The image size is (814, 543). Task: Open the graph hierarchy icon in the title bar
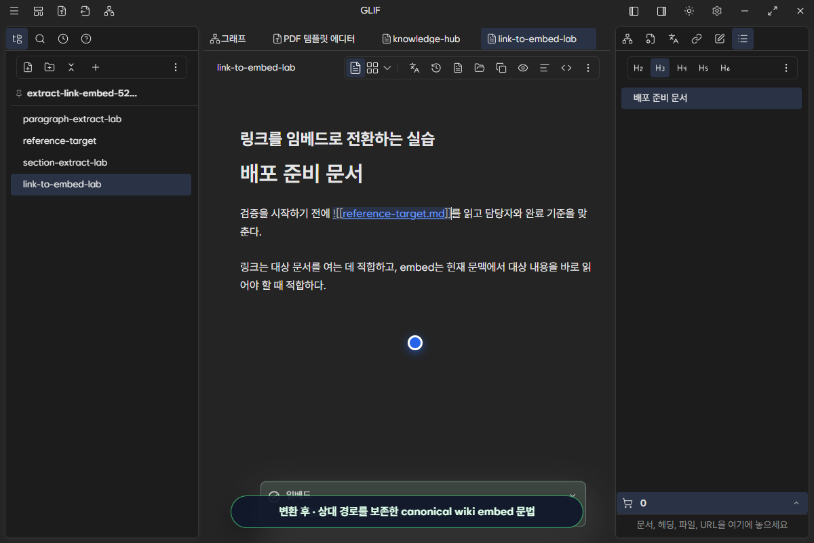pos(109,11)
